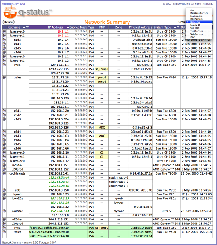Screen dimensions: 217x245
Task: Click the Subnet Mask column header
Action: [x=78, y=27]
